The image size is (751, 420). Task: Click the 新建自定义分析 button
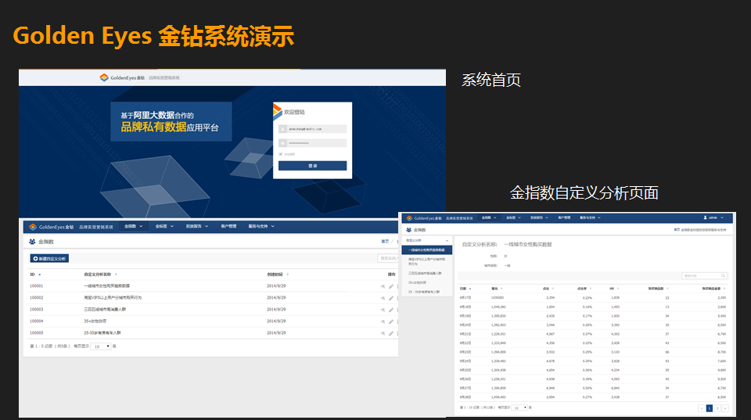point(49,259)
